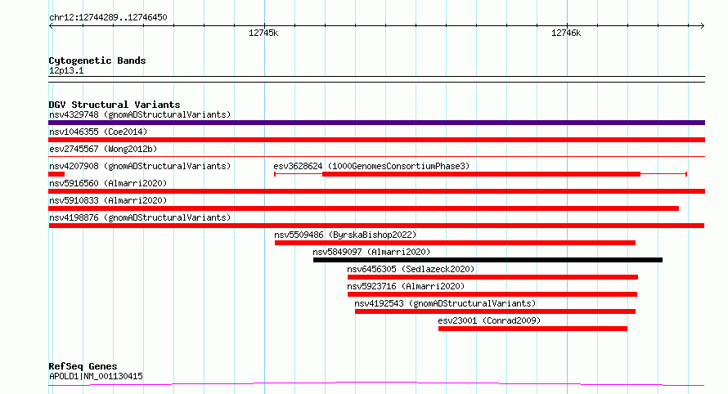Open nsv5910833 (Almarri2020) label
The height and width of the screenshot is (394, 728).
pos(108,200)
